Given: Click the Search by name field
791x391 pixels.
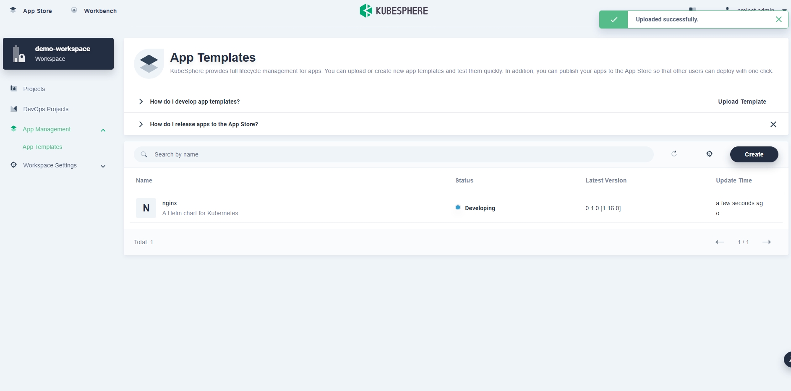Looking at the screenshot, I should [x=399, y=154].
